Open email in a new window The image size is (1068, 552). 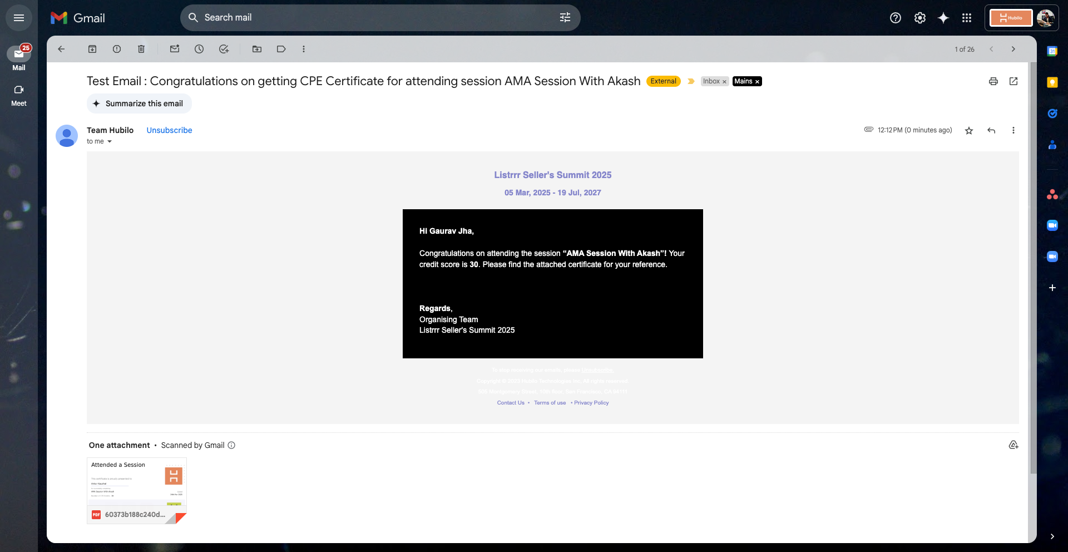click(x=1013, y=81)
